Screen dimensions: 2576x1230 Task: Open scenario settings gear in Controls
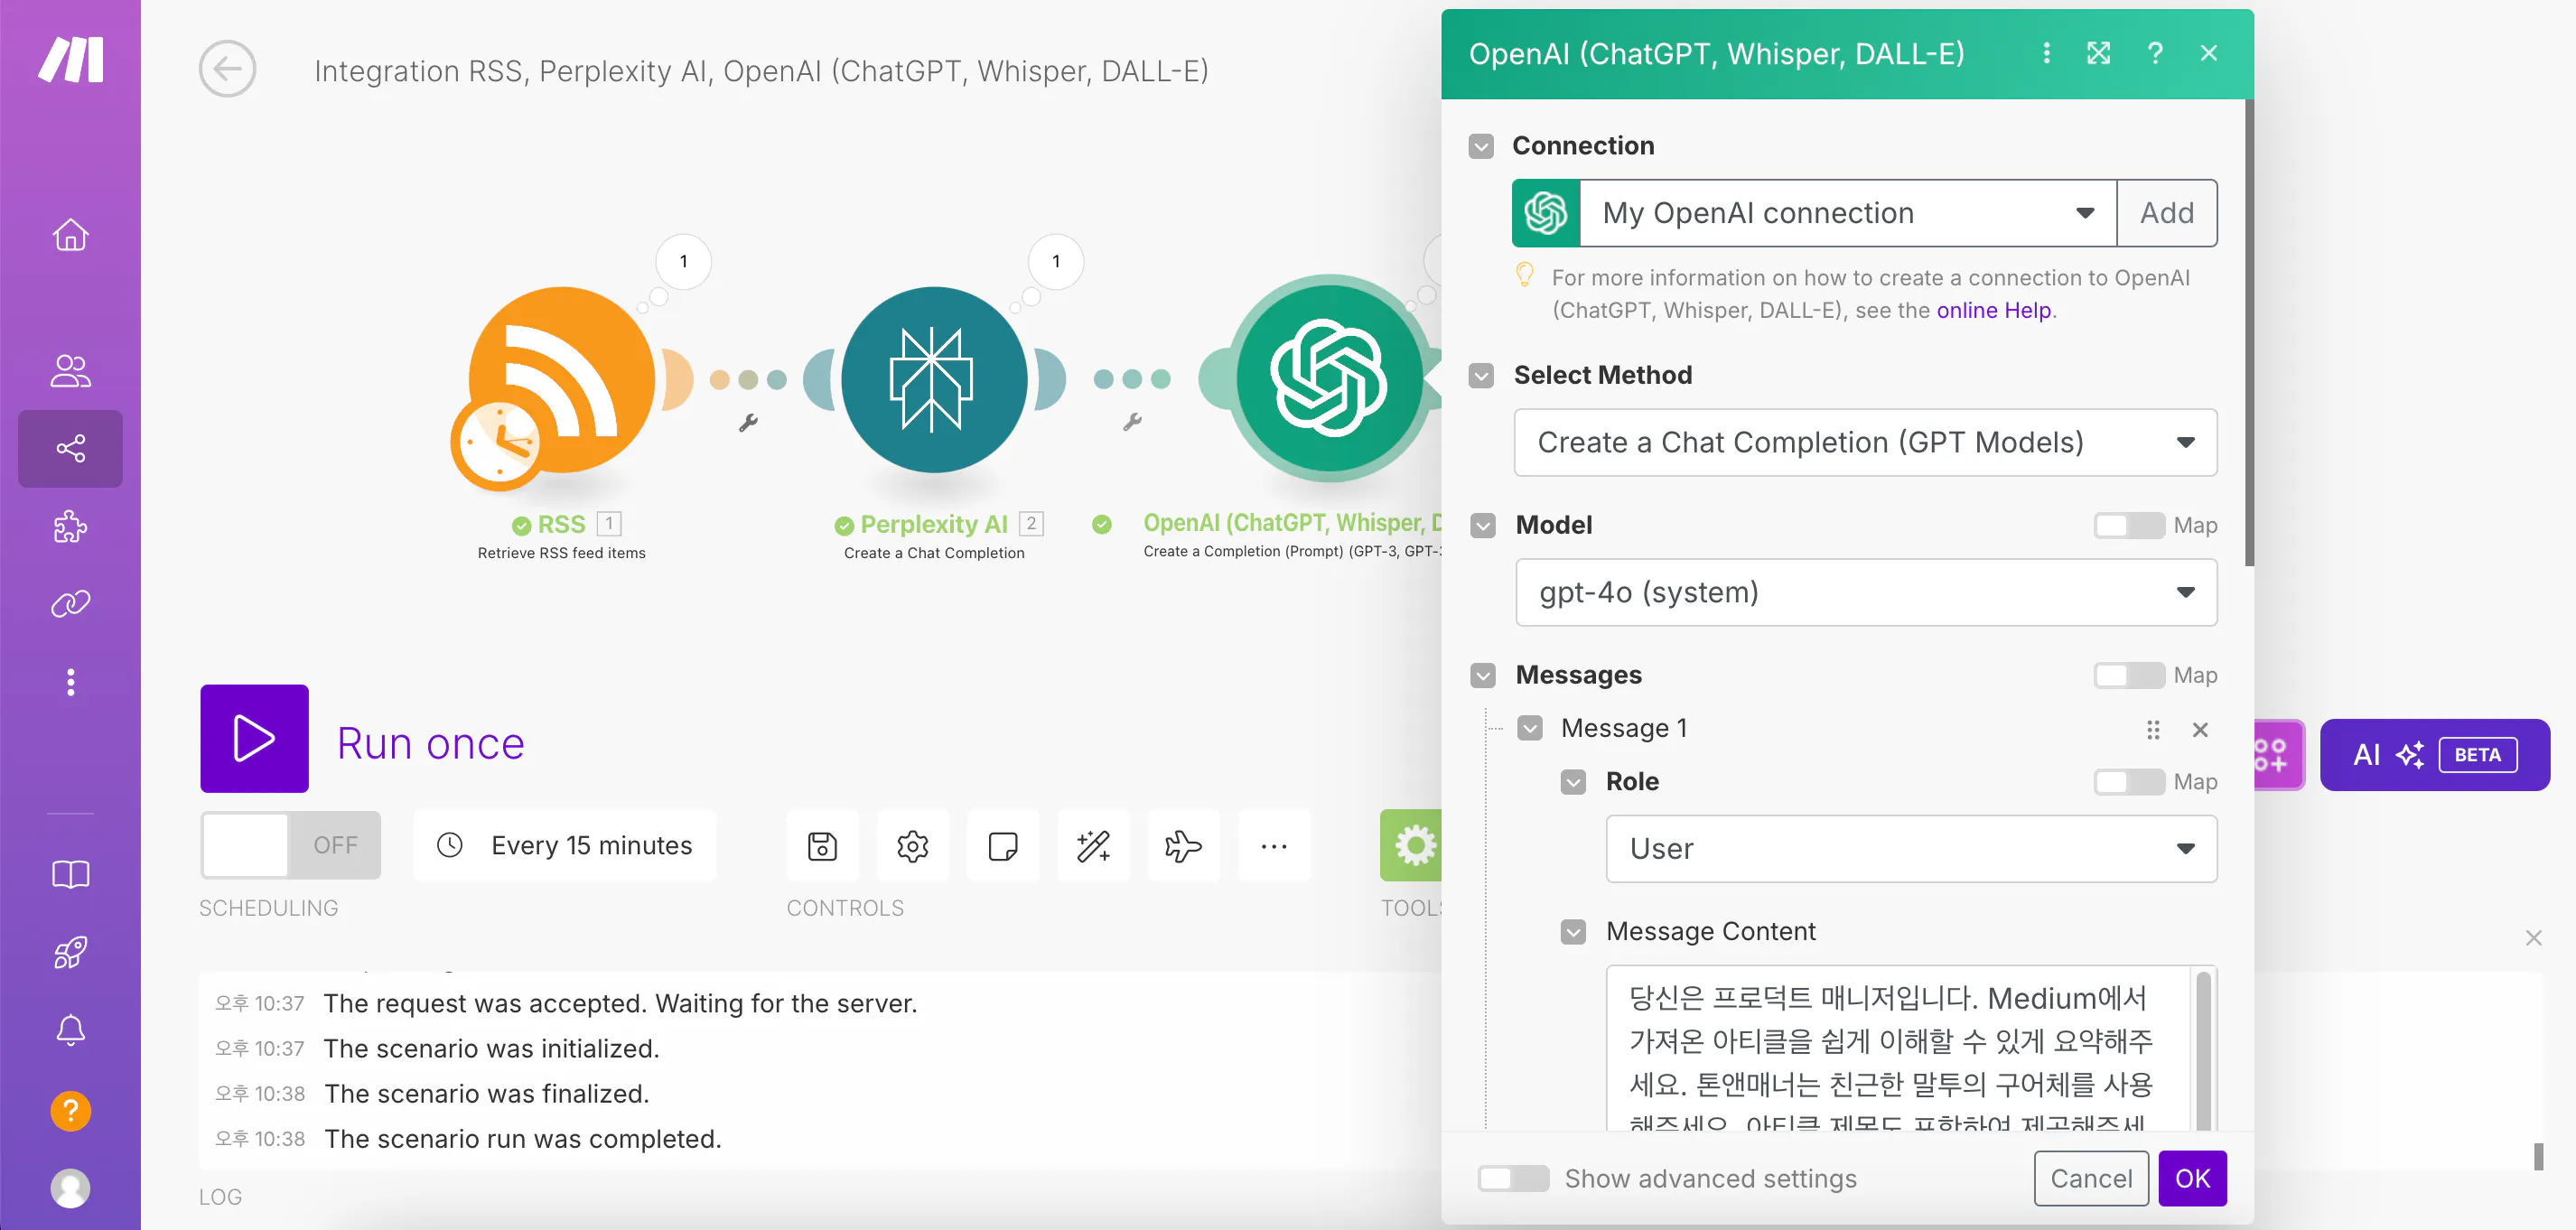[x=912, y=846]
